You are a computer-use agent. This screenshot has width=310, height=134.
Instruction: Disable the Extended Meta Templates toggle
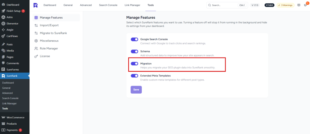(134, 76)
